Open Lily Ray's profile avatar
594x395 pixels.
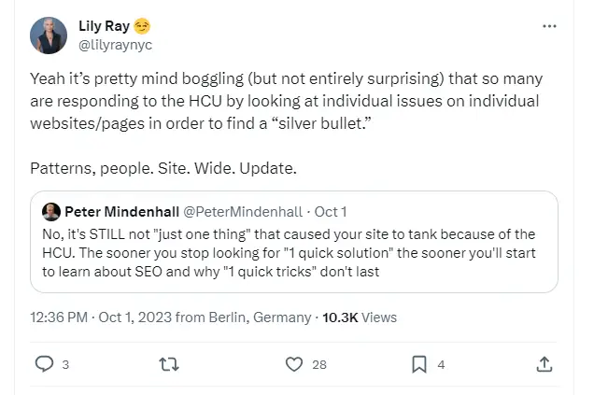click(x=49, y=35)
